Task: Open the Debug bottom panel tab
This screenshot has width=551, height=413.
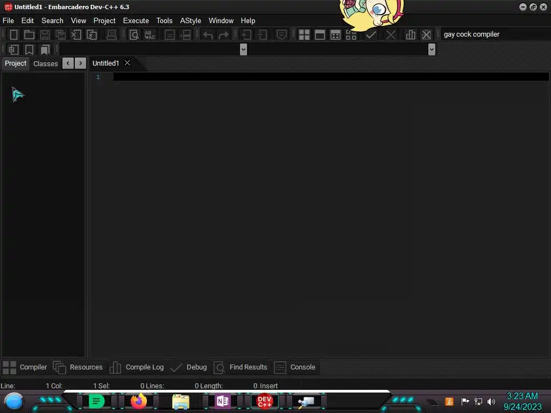Action: coord(189,367)
